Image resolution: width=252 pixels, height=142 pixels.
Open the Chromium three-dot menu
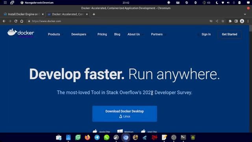point(248,21)
